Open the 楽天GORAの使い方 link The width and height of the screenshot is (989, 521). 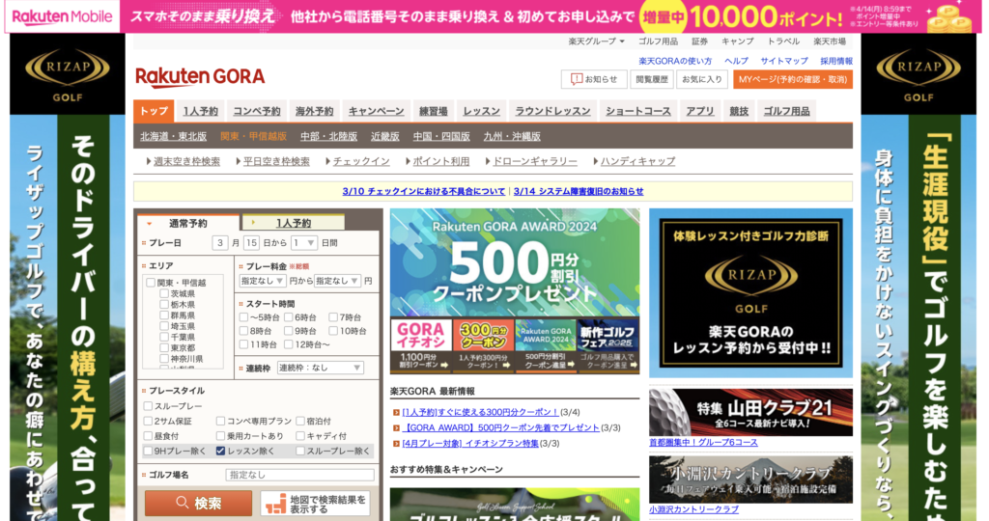(675, 61)
